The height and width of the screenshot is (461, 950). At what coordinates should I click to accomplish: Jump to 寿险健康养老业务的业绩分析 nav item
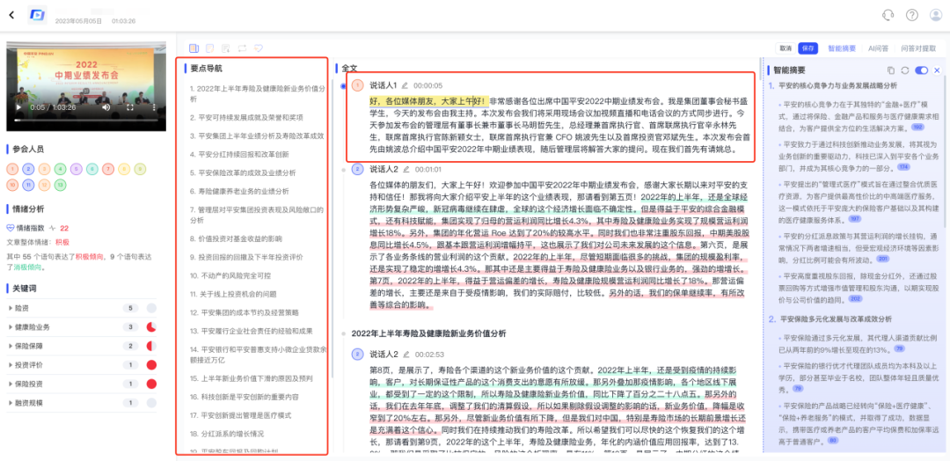(x=239, y=191)
